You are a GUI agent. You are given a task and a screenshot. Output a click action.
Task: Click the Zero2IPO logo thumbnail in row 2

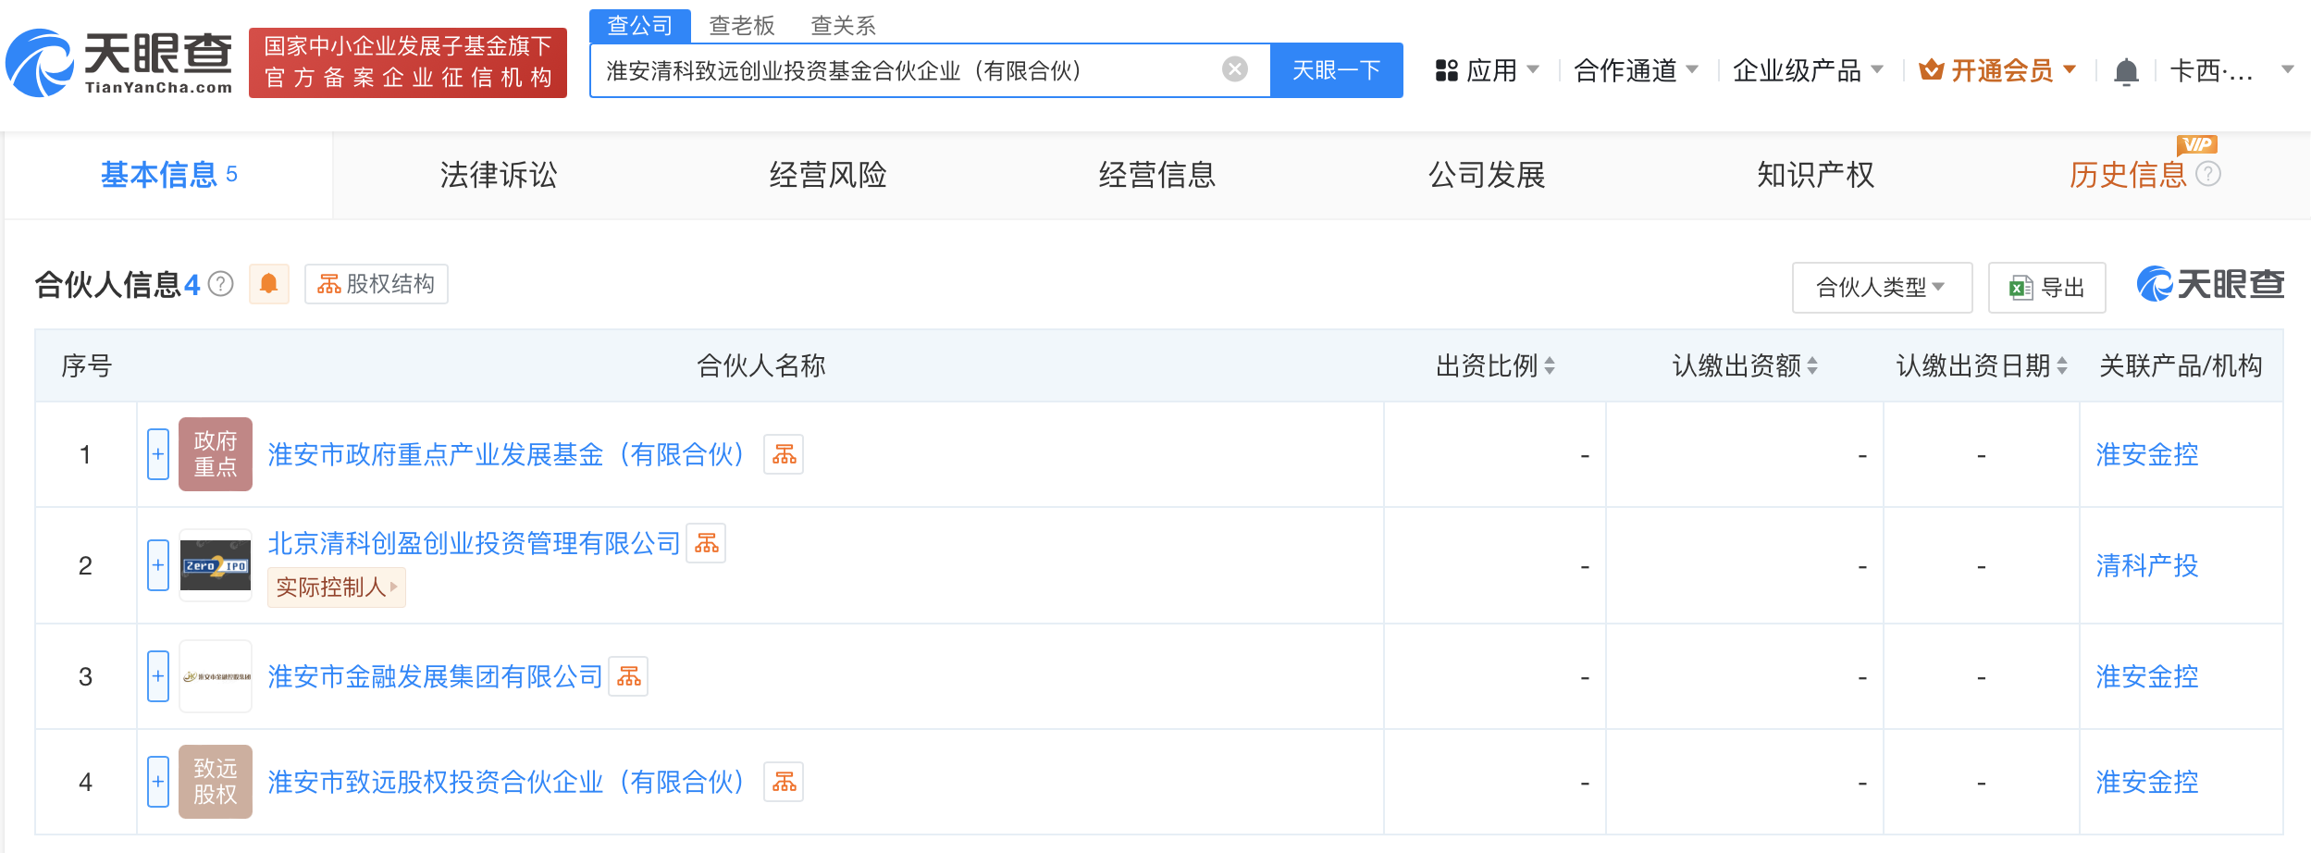(x=215, y=565)
